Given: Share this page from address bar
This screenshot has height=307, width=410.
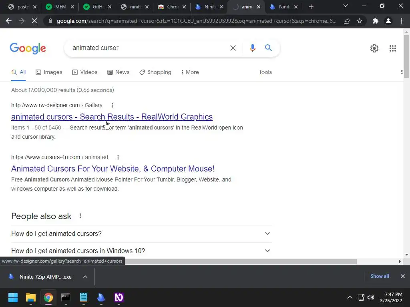Looking at the screenshot, I should pos(347,21).
